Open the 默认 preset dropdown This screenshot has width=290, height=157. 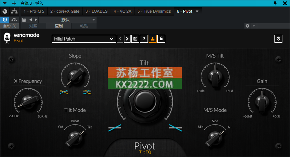(x=68, y=20)
